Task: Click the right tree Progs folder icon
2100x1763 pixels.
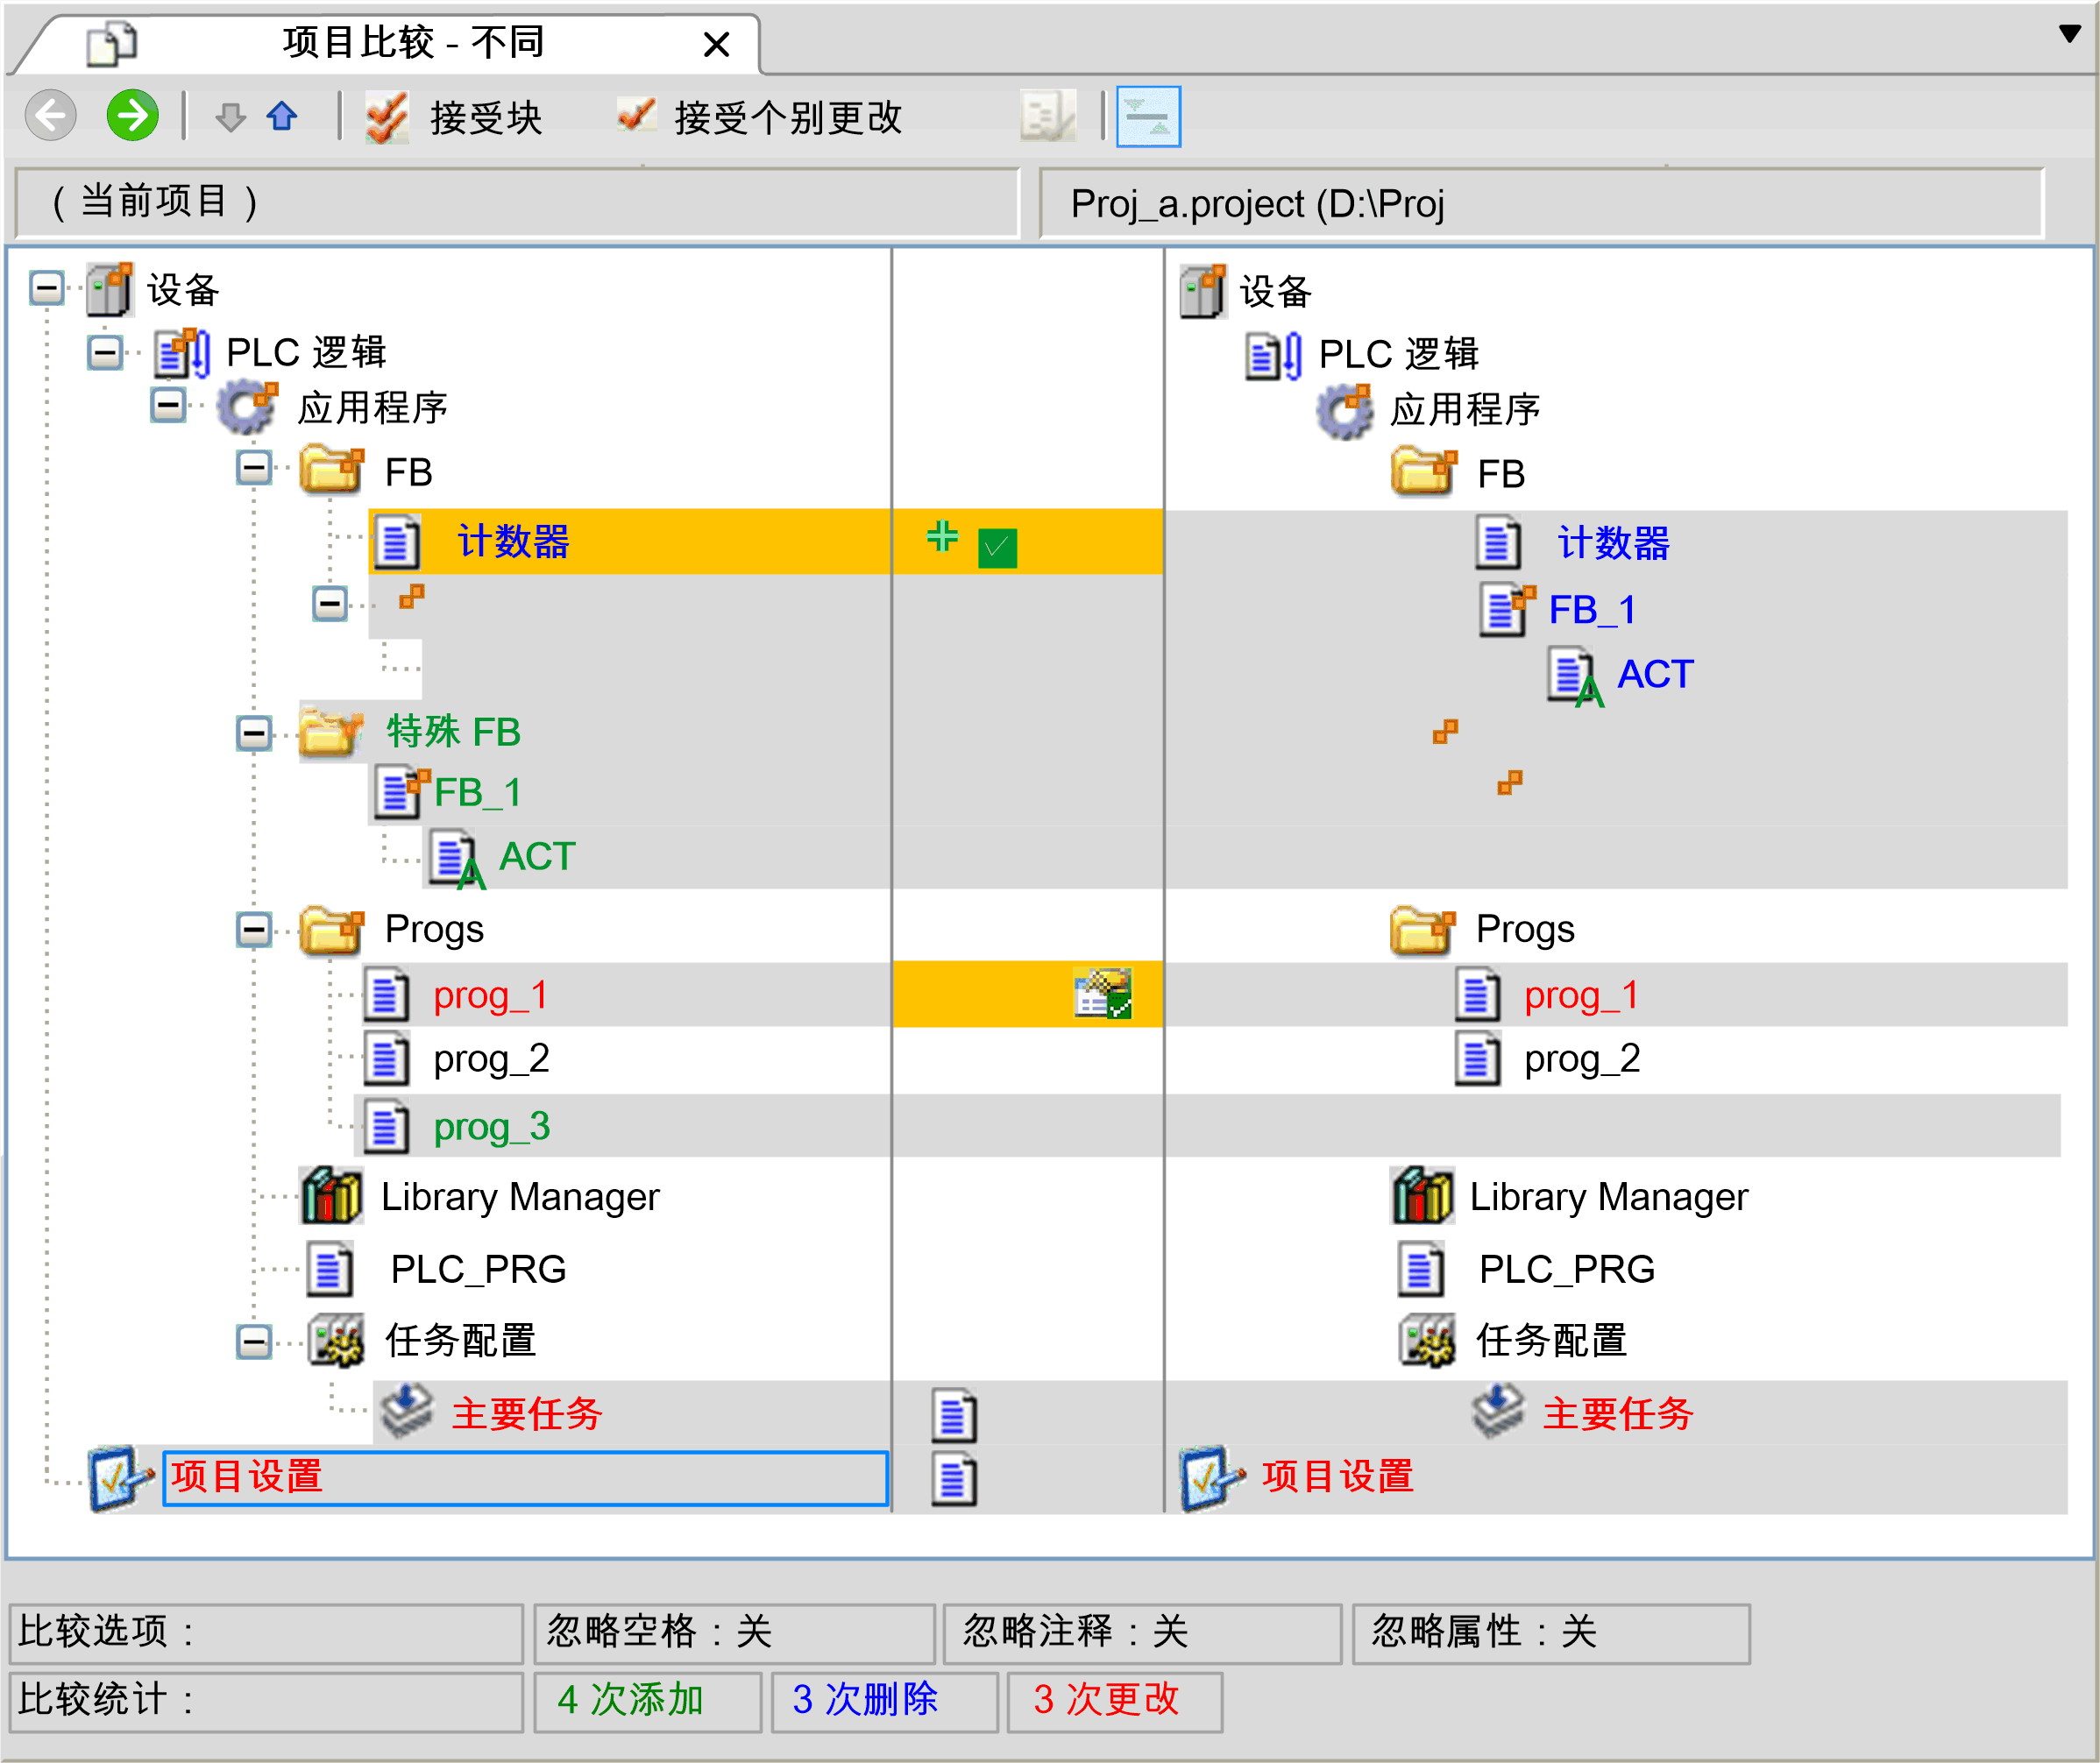Action: (x=1423, y=931)
